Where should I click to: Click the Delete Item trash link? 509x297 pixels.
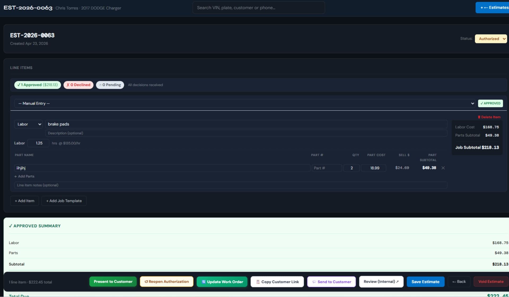point(489,117)
